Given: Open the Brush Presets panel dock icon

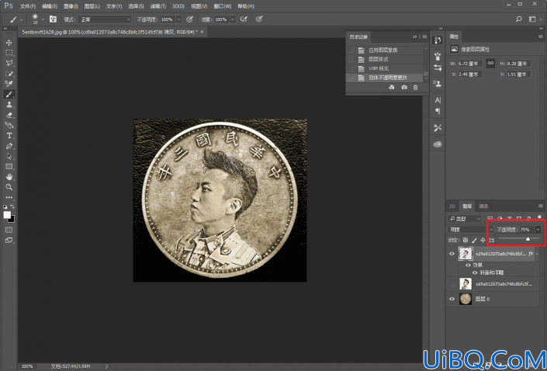Looking at the screenshot, I should (x=438, y=56).
